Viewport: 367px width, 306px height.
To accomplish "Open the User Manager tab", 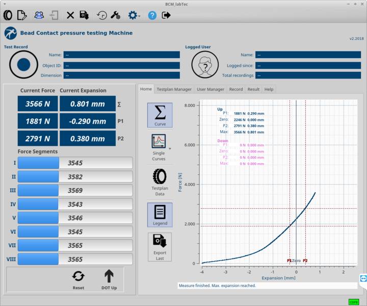I will click(211, 89).
